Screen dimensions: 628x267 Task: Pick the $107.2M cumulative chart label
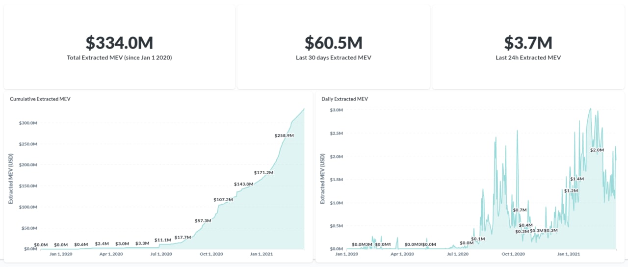point(223,200)
